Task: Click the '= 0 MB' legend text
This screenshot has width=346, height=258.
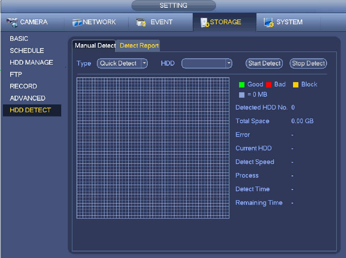Action: 257,95
